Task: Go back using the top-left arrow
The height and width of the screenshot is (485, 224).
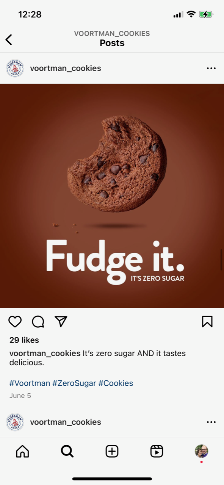Action: [9, 39]
